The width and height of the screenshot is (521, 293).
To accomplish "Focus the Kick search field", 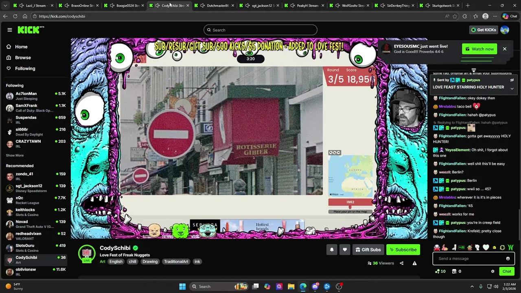I will click(260, 30).
